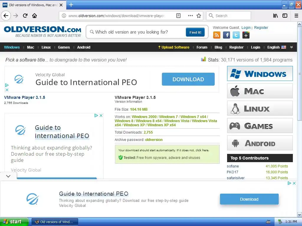The width and height of the screenshot is (302, 226).
Task: Open the Games category sidebar button
Action: click(x=260, y=126)
